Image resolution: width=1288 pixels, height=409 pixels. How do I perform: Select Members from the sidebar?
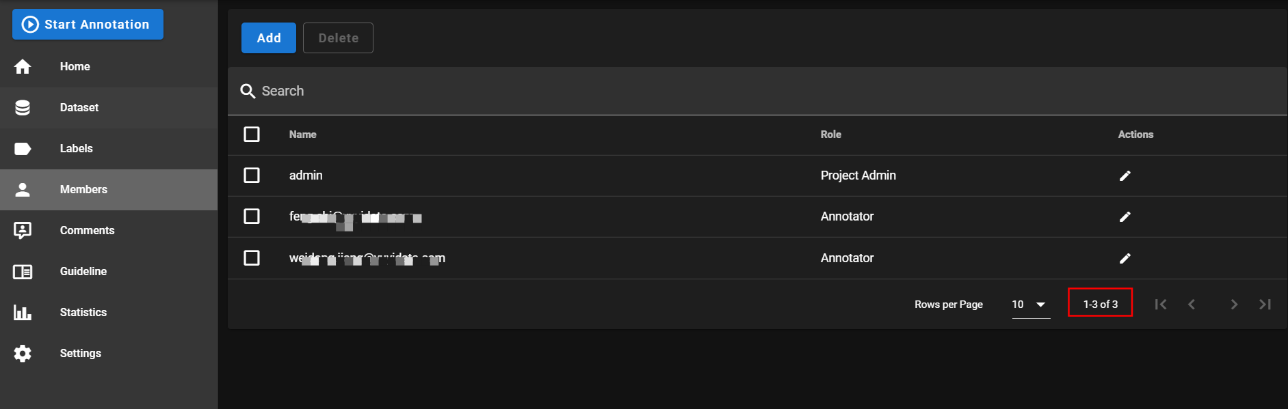pyautogui.click(x=83, y=189)
